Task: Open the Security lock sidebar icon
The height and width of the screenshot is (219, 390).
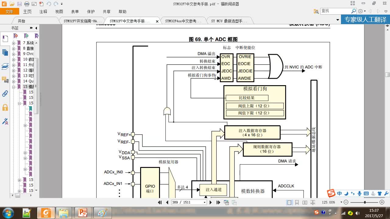Action: point(5,107)
